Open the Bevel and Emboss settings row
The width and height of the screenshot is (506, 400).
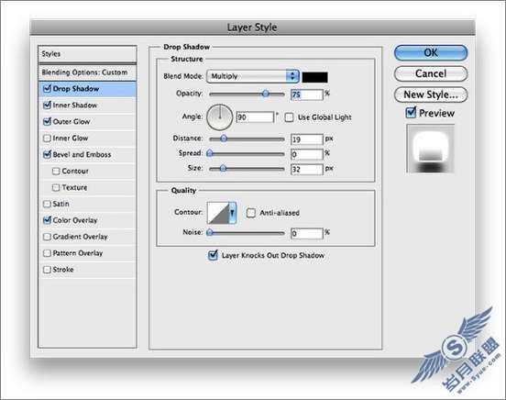(87, 155)
